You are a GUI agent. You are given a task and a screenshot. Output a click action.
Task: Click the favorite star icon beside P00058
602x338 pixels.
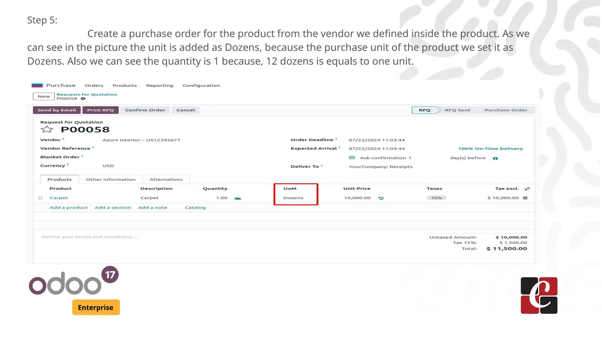[x=47, y=129]
